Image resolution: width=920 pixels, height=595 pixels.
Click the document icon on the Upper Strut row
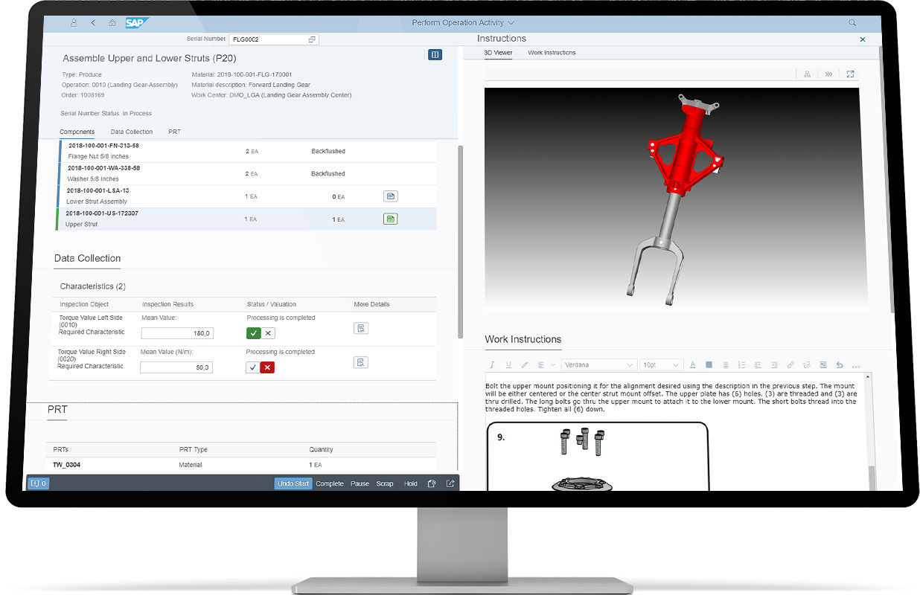pyautogui.click(x=390, y=218)
